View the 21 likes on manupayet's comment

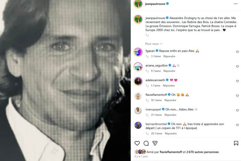[156, 115]
